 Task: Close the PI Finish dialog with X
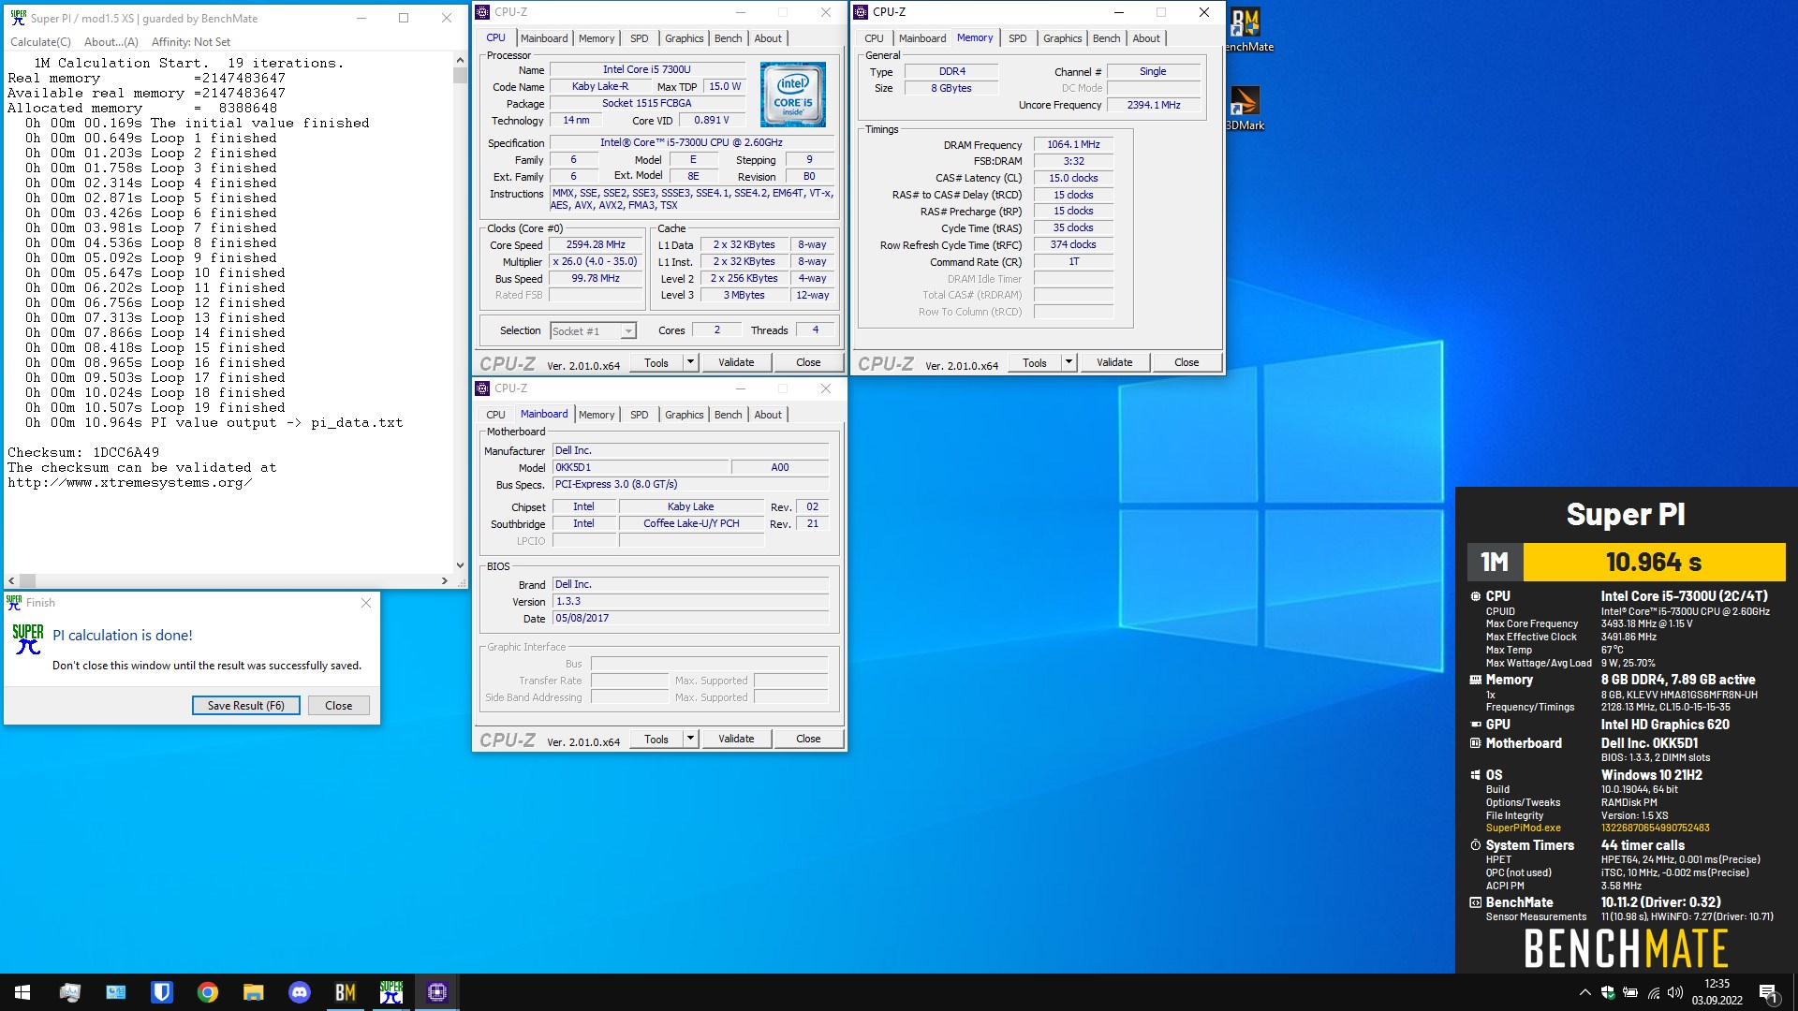(x=366, y=604)
